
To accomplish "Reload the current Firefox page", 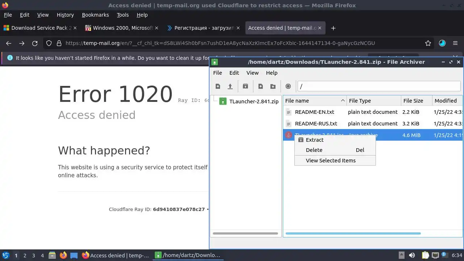I will [x=35, y=43].
